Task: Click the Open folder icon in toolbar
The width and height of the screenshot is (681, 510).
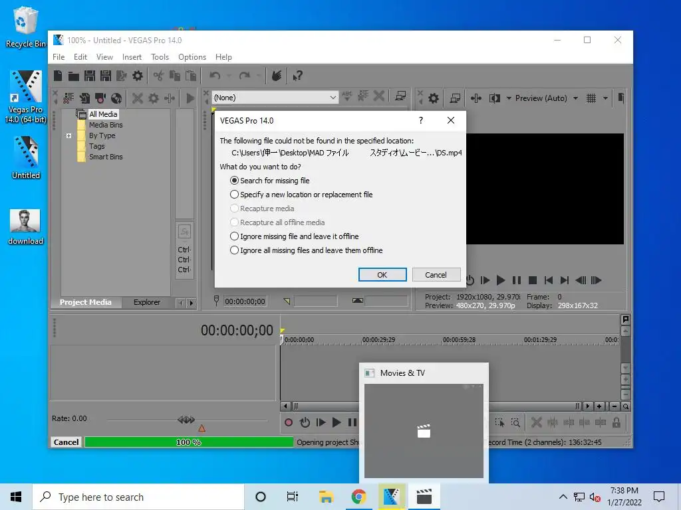Action: coord(73,76)
